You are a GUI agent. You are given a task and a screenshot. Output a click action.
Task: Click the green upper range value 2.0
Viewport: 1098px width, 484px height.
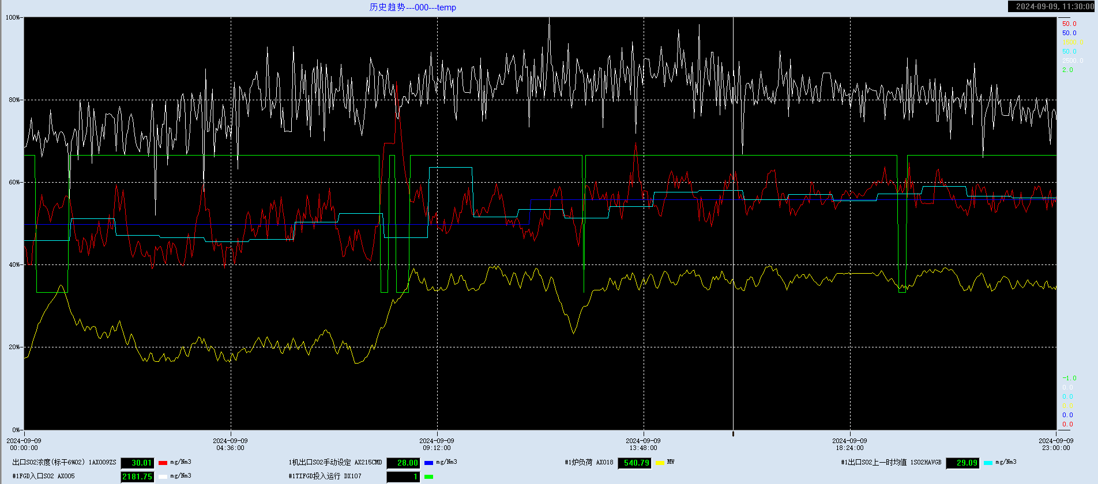click(x=1067, y=70)
